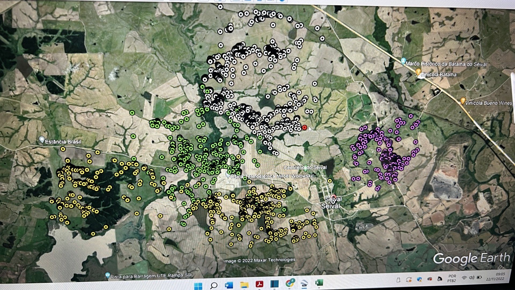Open clock and date 09:05 panel

(x=496, y=276)
